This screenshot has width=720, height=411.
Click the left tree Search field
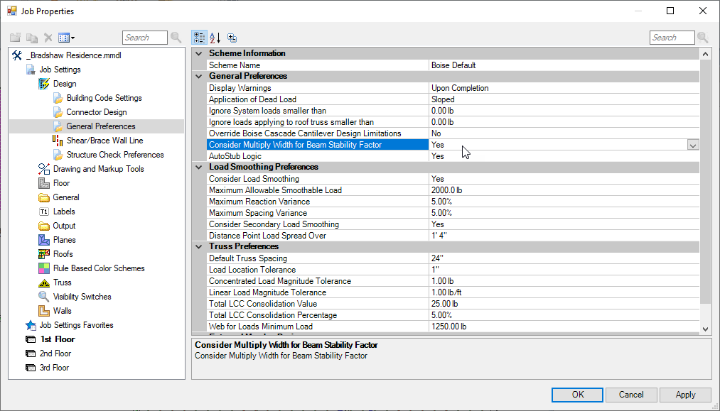coord(145,38)
